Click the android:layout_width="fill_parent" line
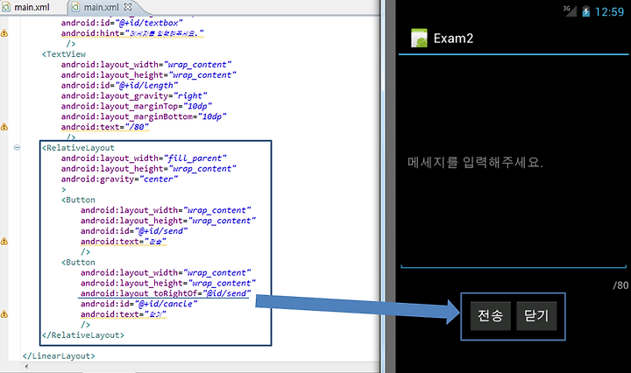This screenshot has width=631, height=373. point(144,158)
